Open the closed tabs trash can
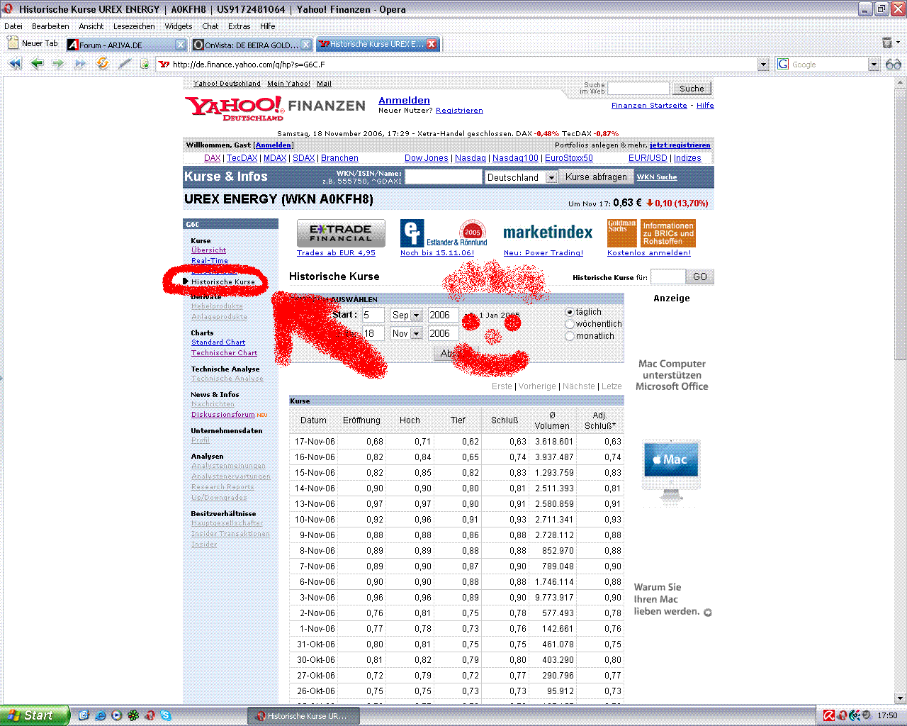Viewport: 907px width, 726px height. click(x=886, y=43)
